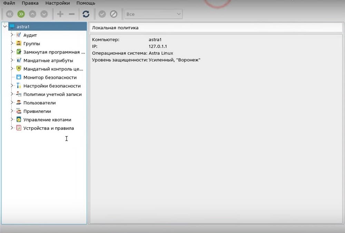Select 'Мандатные атрибуты' tree label
Image resolution: width=345 pixels, height=233 pixels.
[48, 60]
